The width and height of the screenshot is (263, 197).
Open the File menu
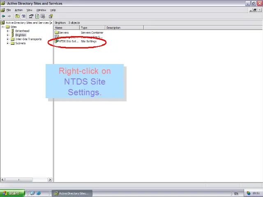[x=9, y=10]
